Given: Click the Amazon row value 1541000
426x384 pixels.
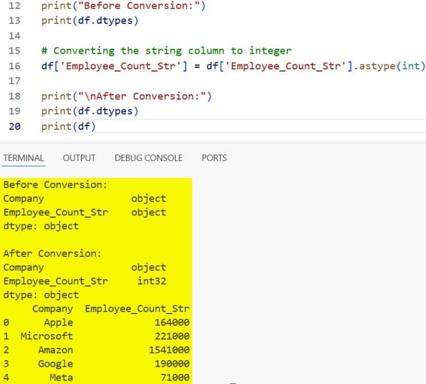Looking at the screenshot, I should (x=169, y=350).
